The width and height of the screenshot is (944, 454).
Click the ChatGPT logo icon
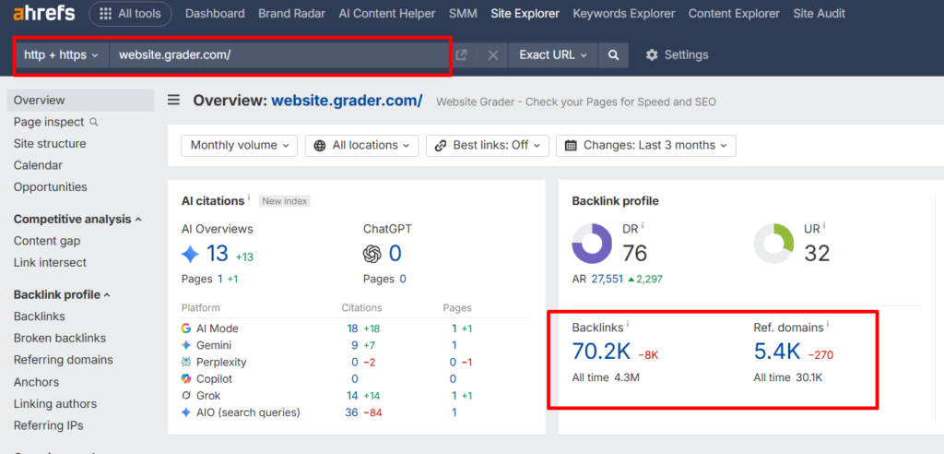[x=372, y=255]
